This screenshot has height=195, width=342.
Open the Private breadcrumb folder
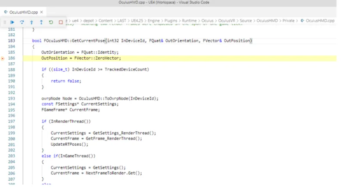pos(288,21)
